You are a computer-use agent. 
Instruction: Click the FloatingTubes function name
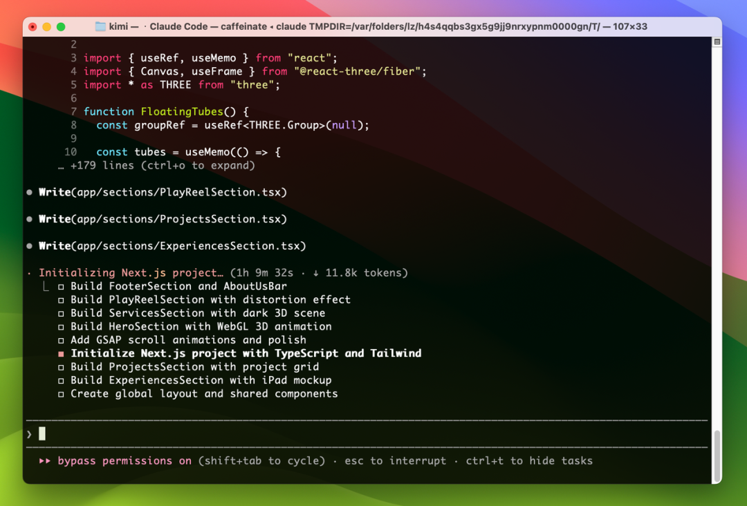[x=182, y=112]
